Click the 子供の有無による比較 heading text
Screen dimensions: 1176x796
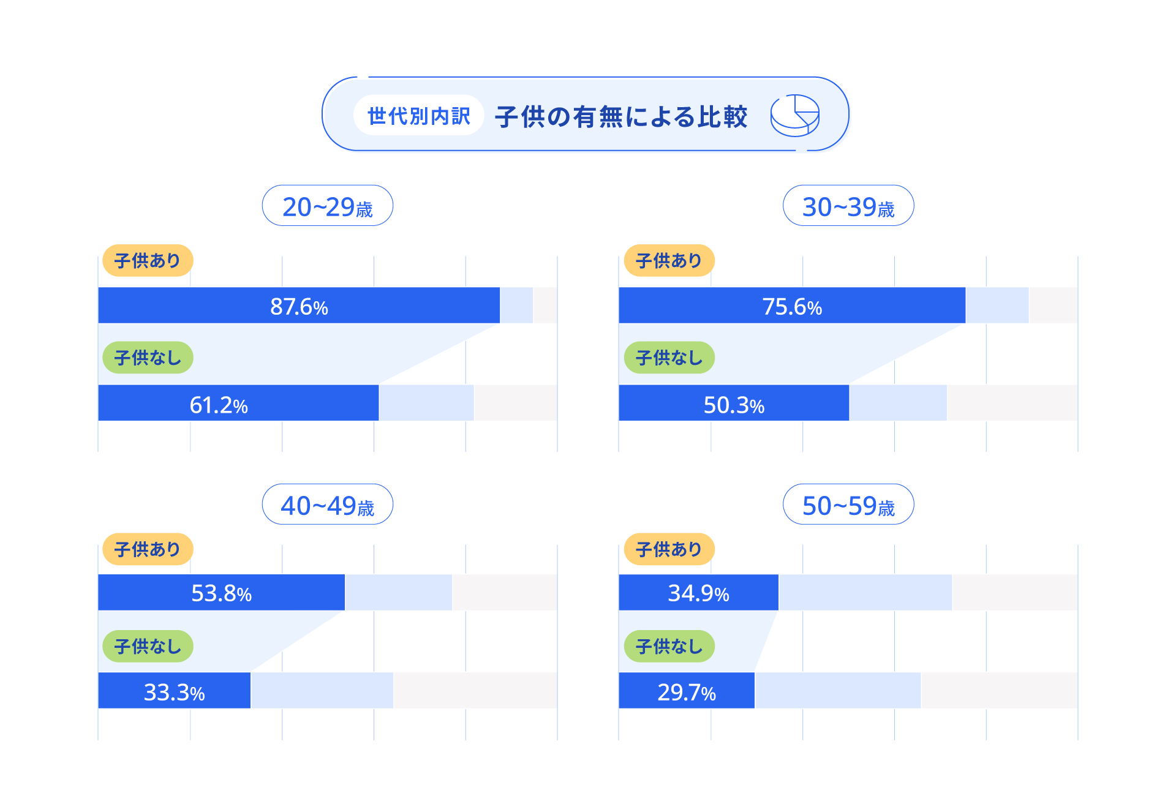click(x=621, y=116)
